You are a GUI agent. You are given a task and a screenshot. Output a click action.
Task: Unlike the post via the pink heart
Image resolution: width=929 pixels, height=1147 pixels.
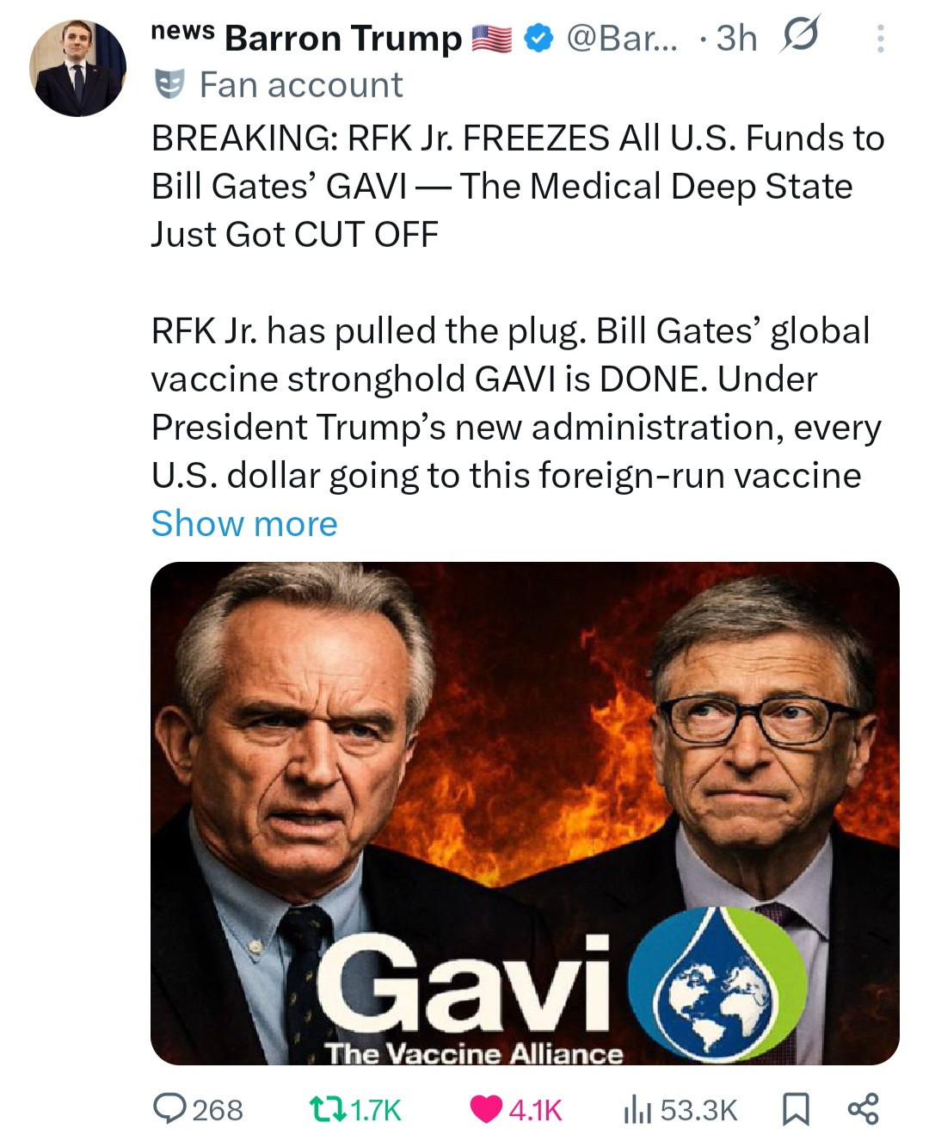[486, 1109]
